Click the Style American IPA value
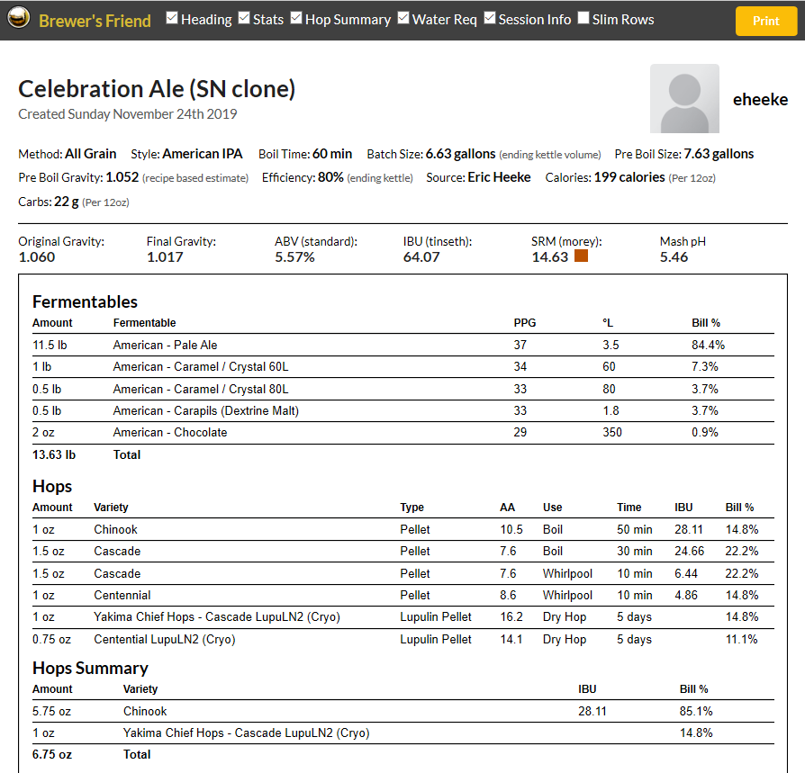 203,154
